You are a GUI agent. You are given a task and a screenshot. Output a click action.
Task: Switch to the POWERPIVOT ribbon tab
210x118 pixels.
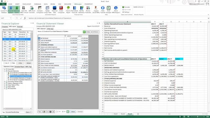[89, 4]
